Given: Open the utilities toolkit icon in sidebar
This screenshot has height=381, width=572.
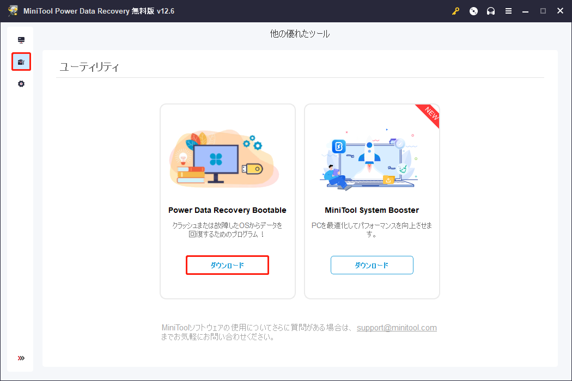Looking at the screenshot, I should click(x=21, y=62).
